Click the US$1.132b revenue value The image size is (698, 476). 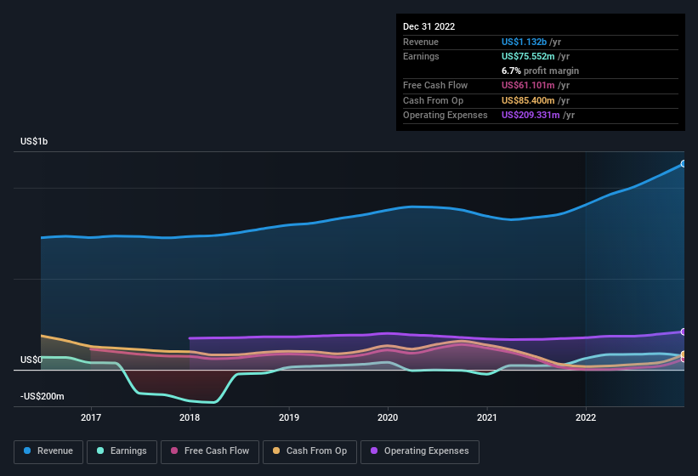click(524, 42)
